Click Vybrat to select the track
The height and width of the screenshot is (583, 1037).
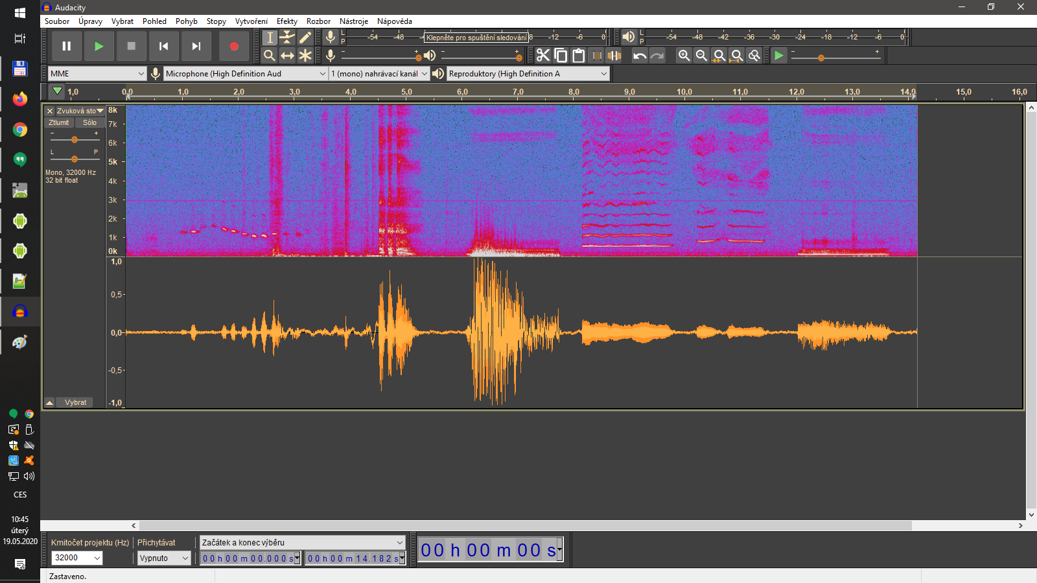74,402
